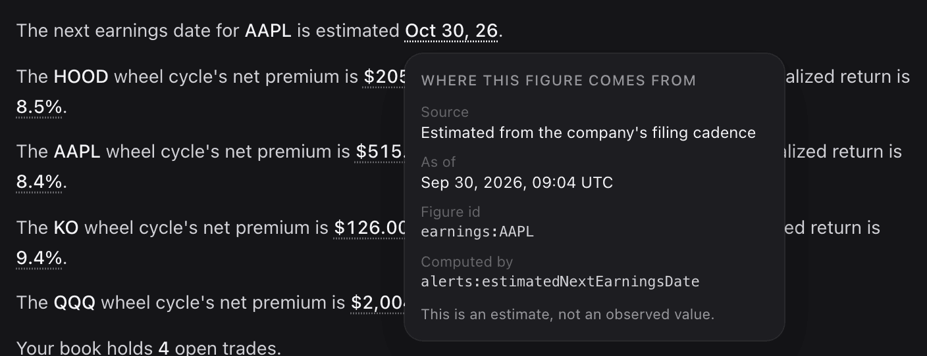Image resolution: width=927 pixels, height=356 pixels.
Task: Click the estimate disclaimer note in popup
Action: 568,315
